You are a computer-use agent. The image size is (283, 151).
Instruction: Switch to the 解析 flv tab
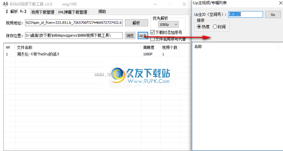click(16, 12)
